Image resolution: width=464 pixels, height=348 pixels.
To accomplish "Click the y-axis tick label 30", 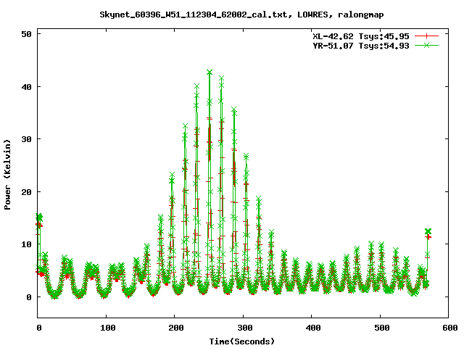I will coord(26,139).
